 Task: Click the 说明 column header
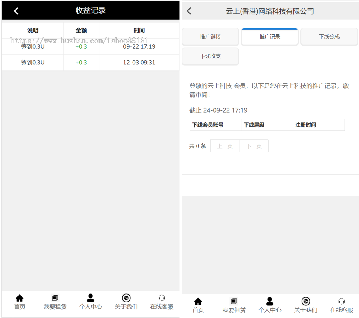coord(33,30)
